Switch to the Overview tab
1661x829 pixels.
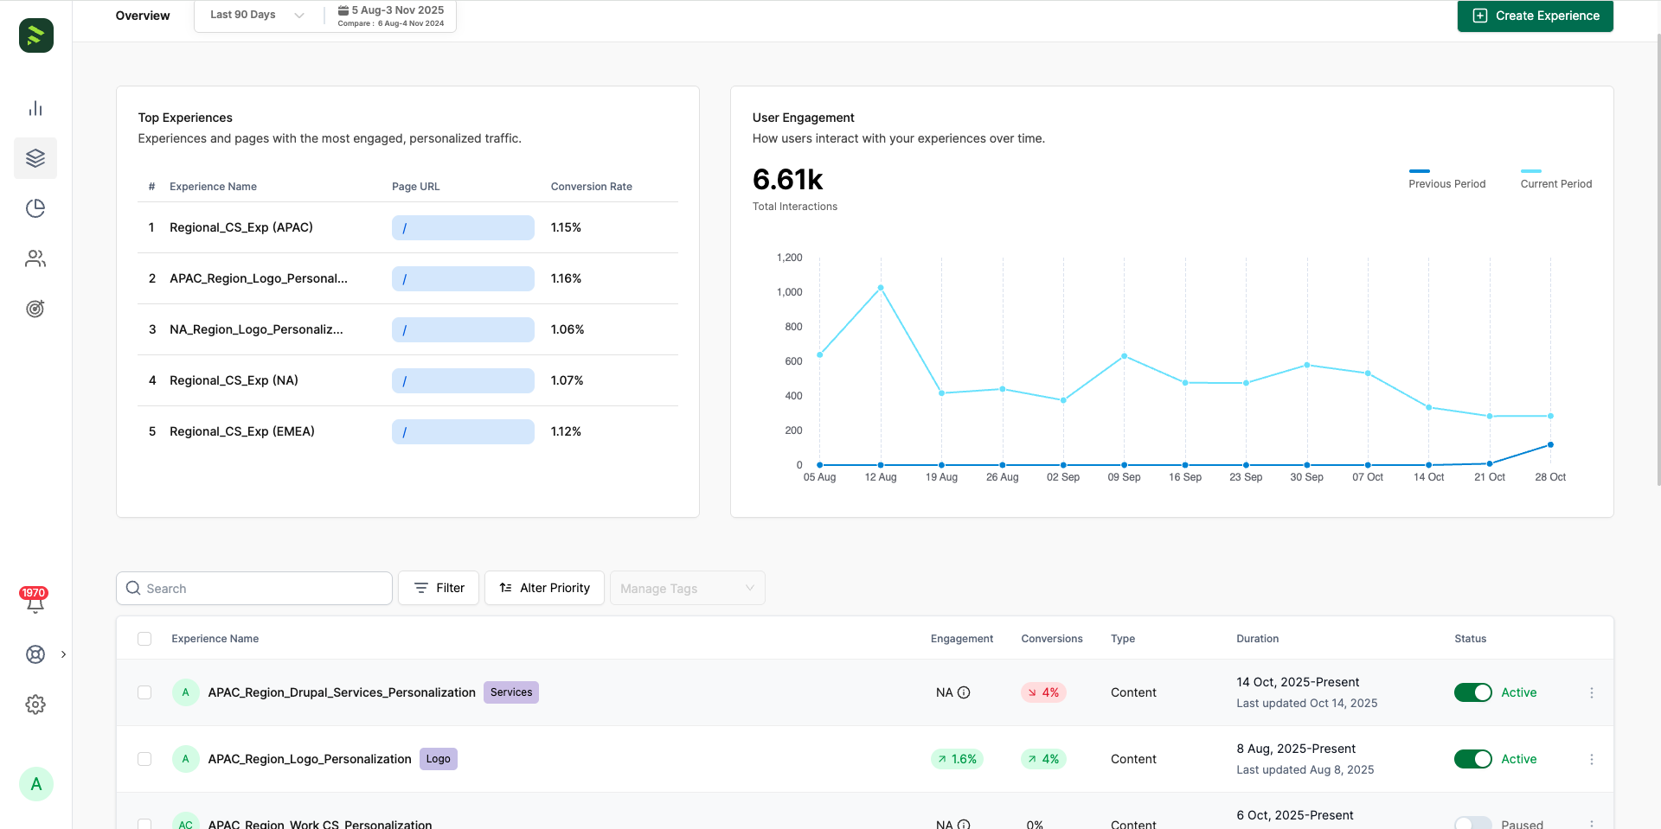(142, 16)
